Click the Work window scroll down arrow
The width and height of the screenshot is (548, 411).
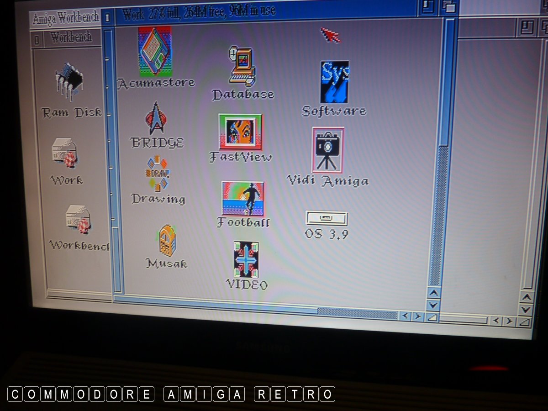433,305
